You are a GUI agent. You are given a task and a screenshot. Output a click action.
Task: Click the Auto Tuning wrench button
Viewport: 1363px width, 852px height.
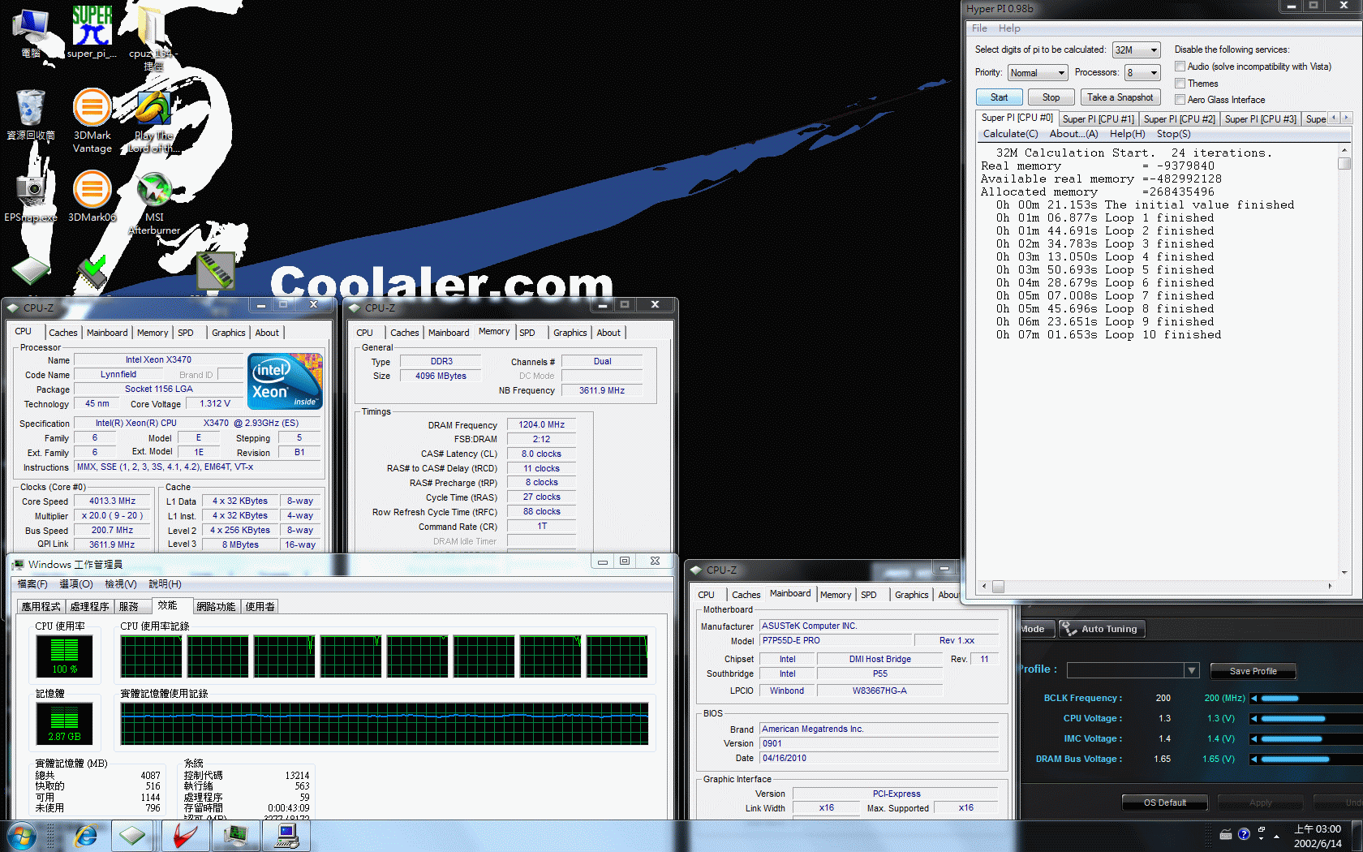click(1102, 629)
